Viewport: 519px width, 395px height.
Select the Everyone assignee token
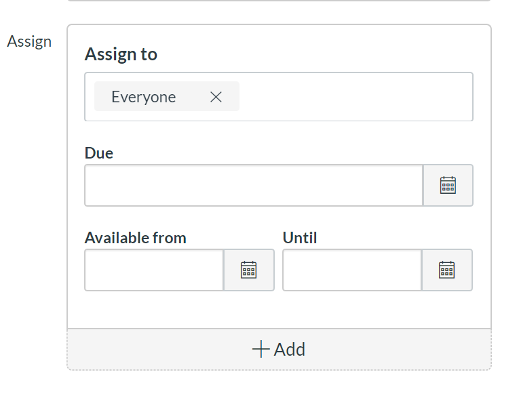143,97
